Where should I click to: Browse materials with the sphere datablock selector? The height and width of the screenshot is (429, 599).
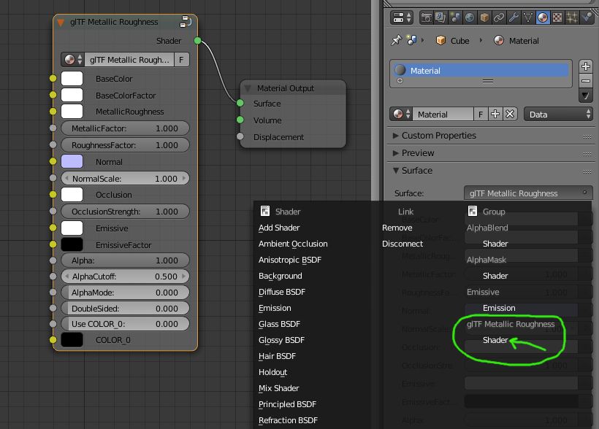tap(401, 114)
